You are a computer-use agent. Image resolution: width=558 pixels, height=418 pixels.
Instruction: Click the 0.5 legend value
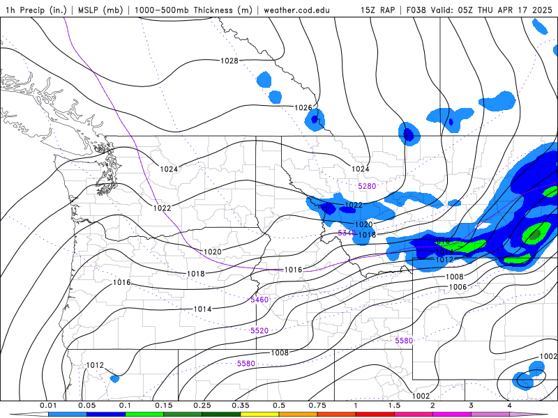(279, 405)
